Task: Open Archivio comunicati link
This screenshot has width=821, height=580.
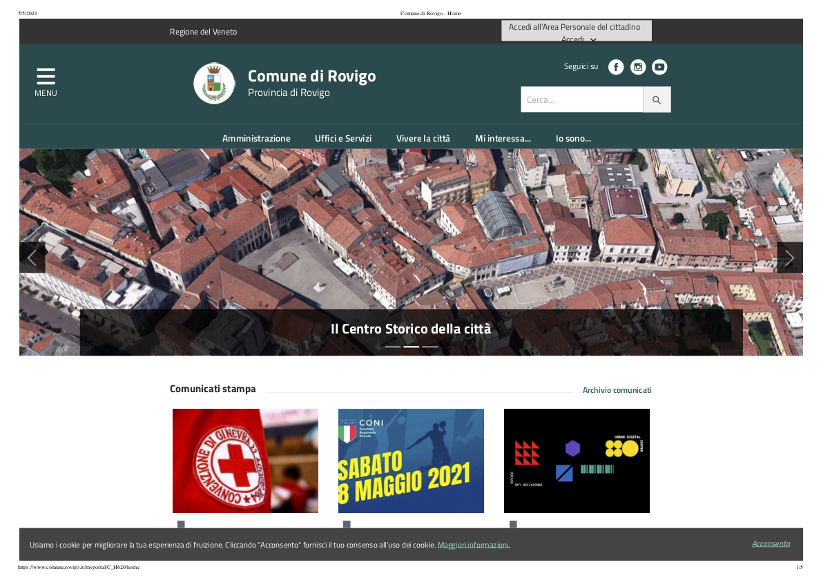Action: (x=617, y=390)
